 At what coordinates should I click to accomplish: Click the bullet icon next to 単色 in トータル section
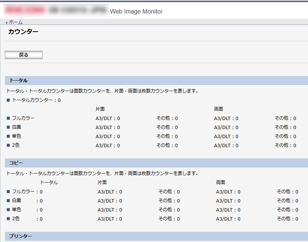(x=8, y=136)
